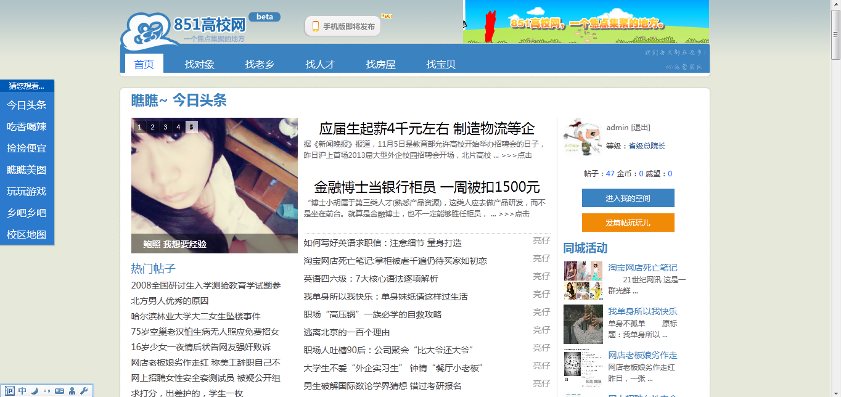Viewport: 841px width, 397px height.
Task: Open post 如何写好英语求职信：注意细节 量身打造
Action: pyautogui.click(x=383, y=243)
